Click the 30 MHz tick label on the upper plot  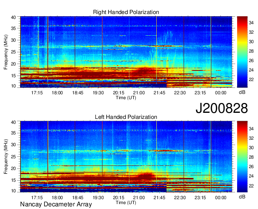coord(13,40)
